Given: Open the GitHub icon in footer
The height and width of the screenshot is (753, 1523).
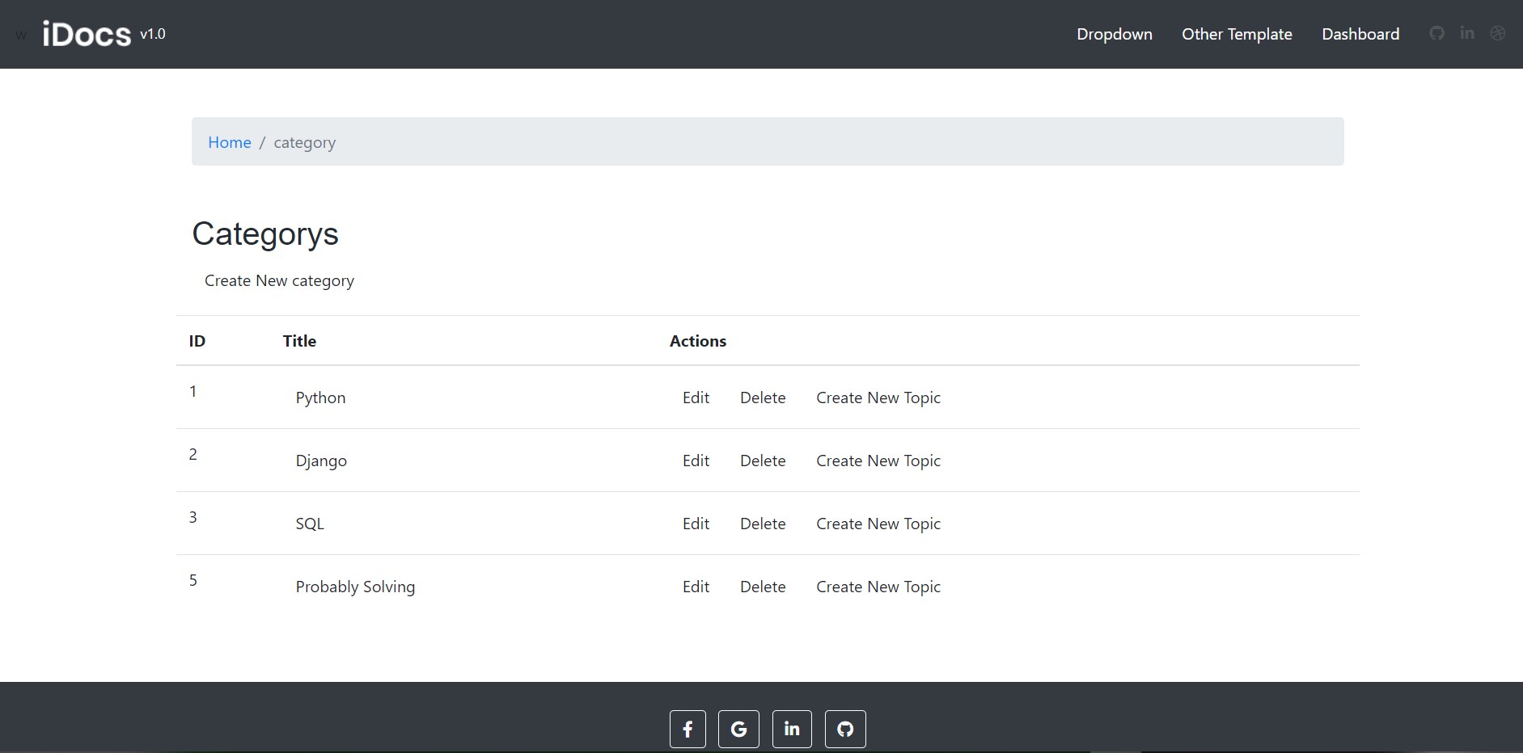Looking at the screenshot, I should click(x=845, y=729).
